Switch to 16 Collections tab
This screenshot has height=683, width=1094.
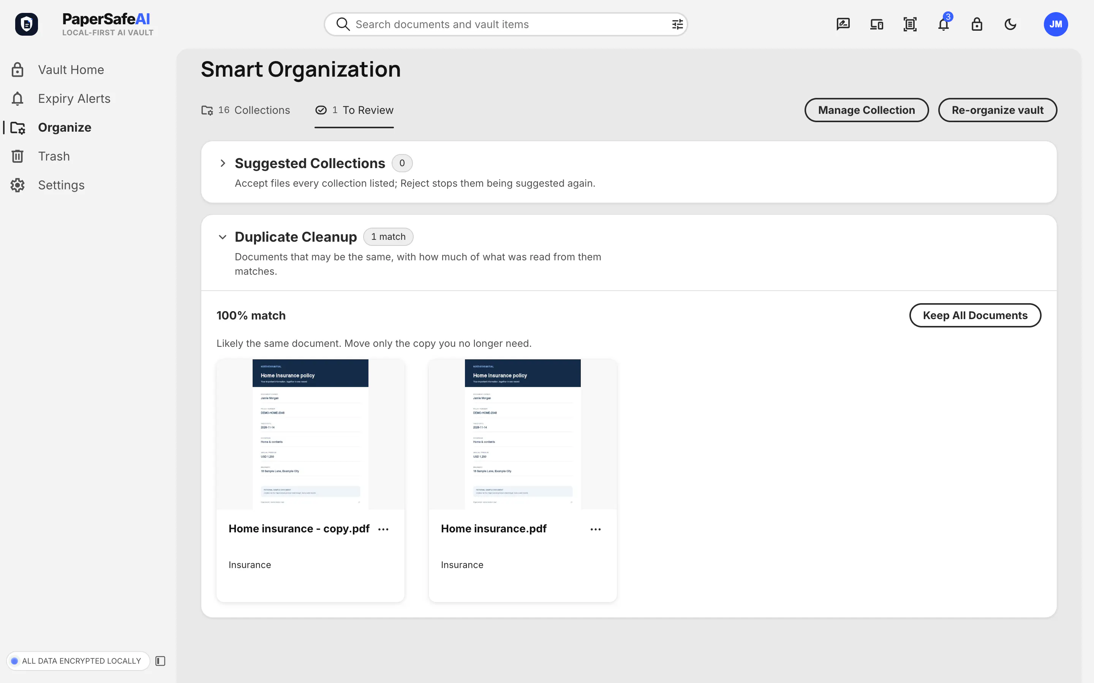click(x=245, y=110)
